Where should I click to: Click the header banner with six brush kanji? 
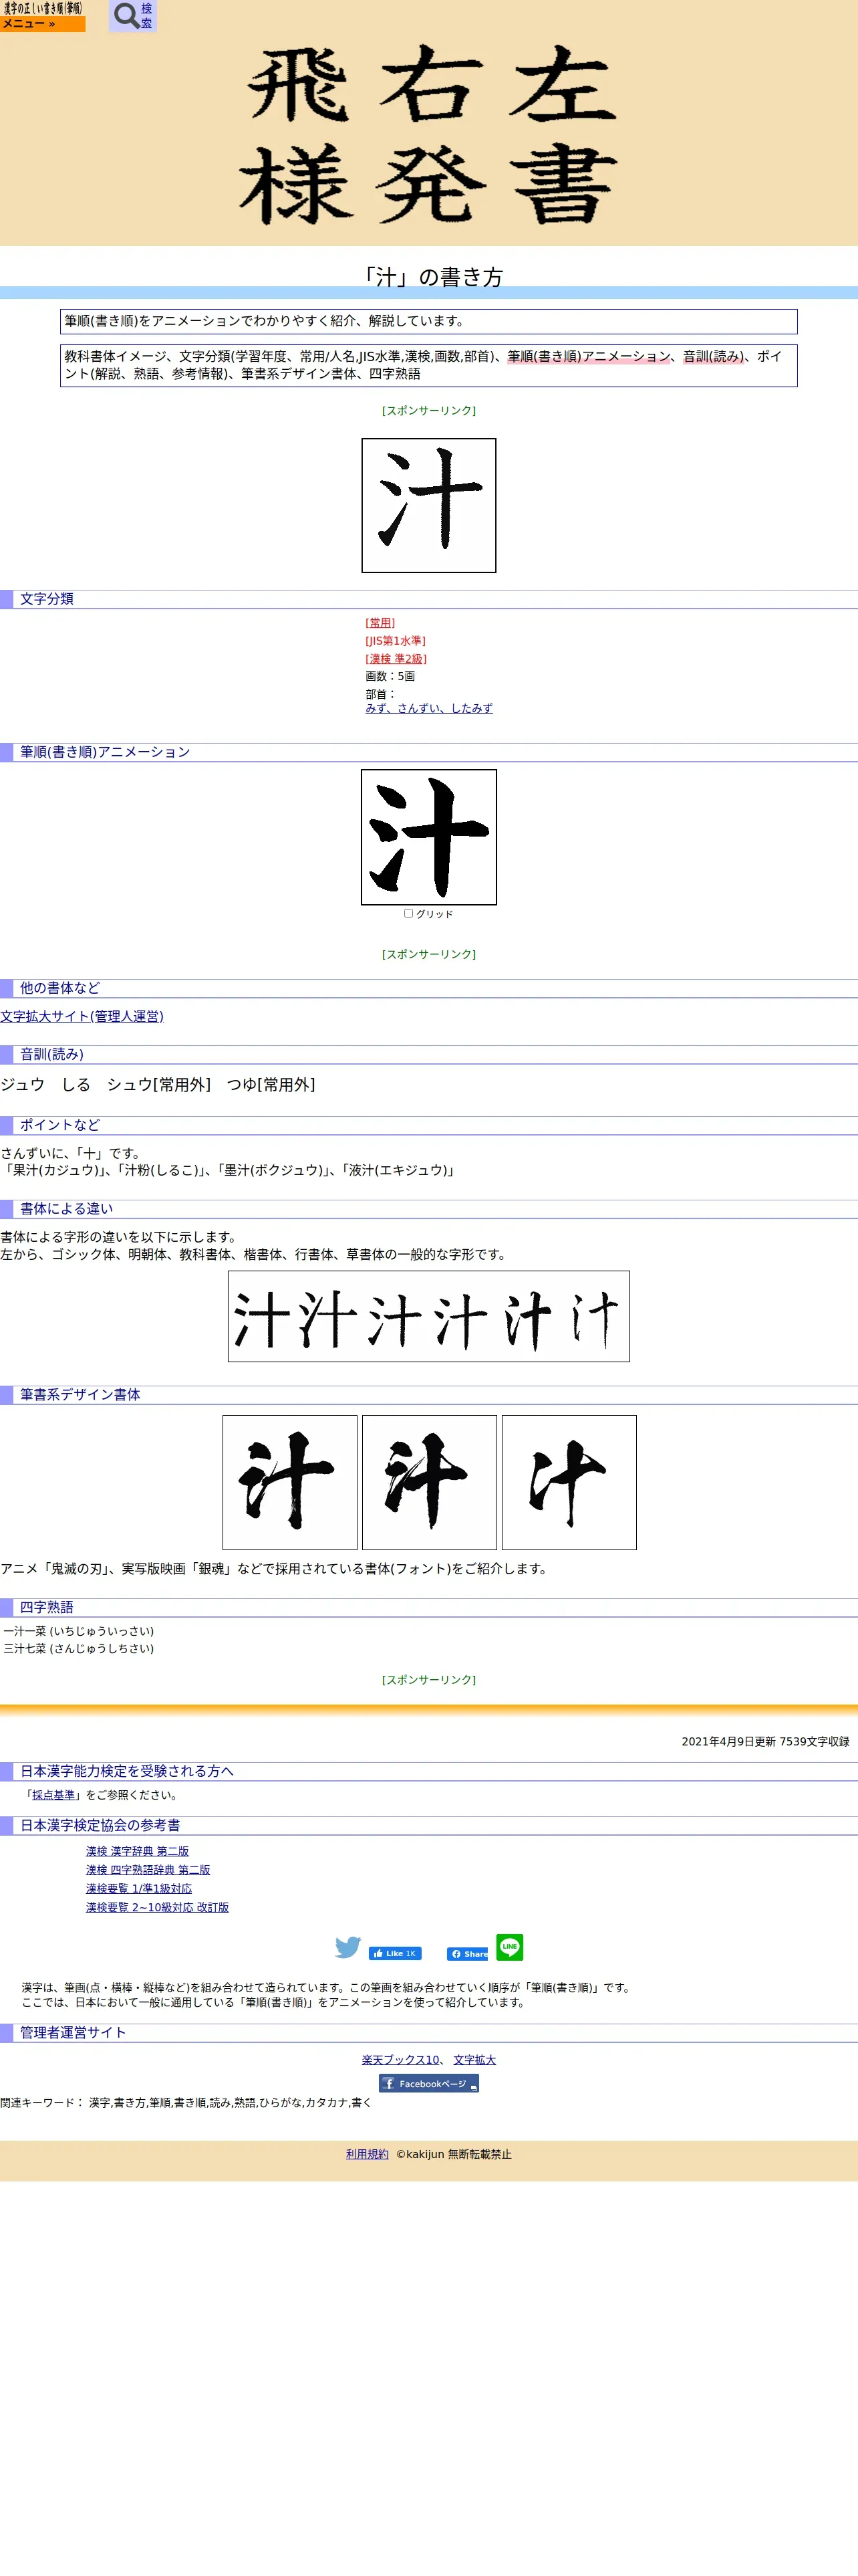point(428,135)
